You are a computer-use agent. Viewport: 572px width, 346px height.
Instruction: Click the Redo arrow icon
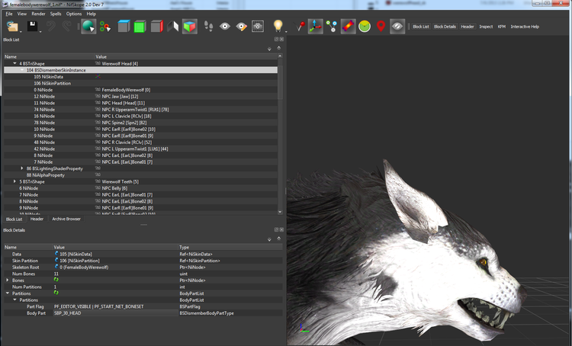tap(67, 26)
